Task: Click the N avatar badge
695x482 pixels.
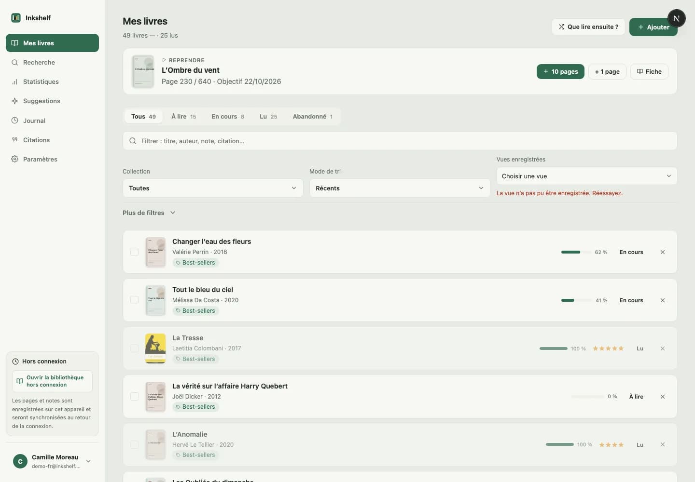Action: point(676,18)
